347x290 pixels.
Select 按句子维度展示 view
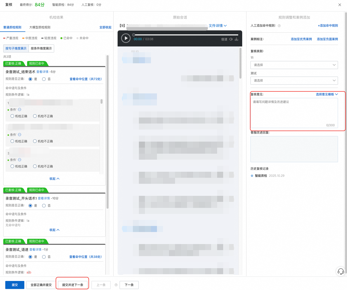16,48
